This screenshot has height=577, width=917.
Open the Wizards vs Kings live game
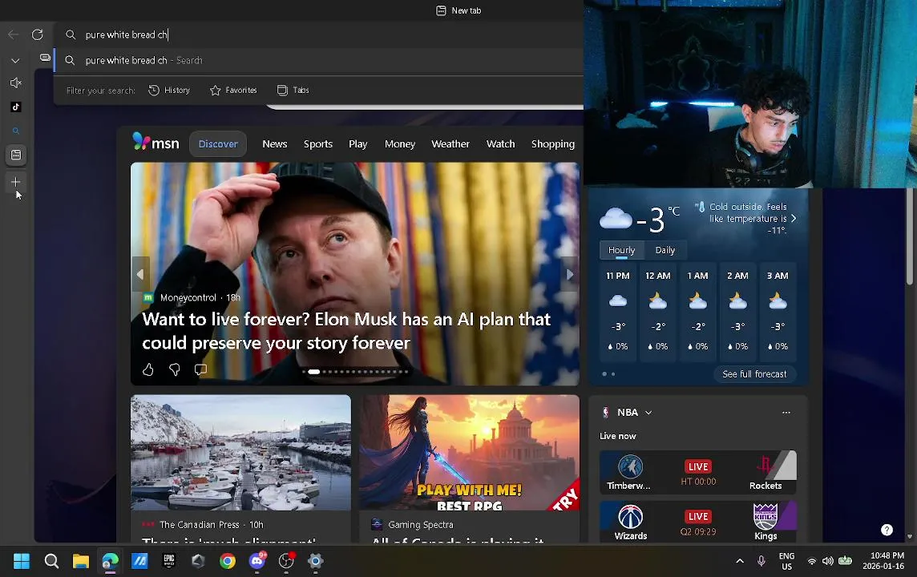pos(697,522)
